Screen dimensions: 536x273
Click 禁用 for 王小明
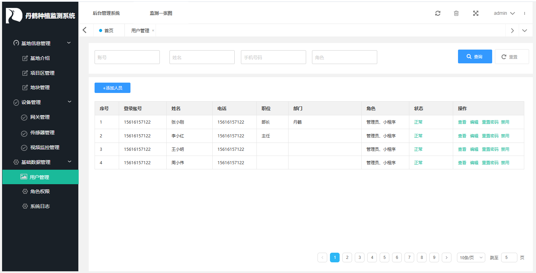(505, 149)
